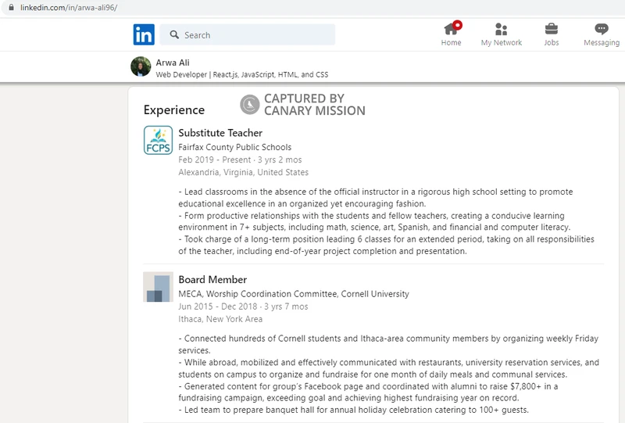Click the 'Feb 2019 - Present · 3 yrs 2 mos' text
Viewport: 625px width, 423px height.
tap(240, 160)
